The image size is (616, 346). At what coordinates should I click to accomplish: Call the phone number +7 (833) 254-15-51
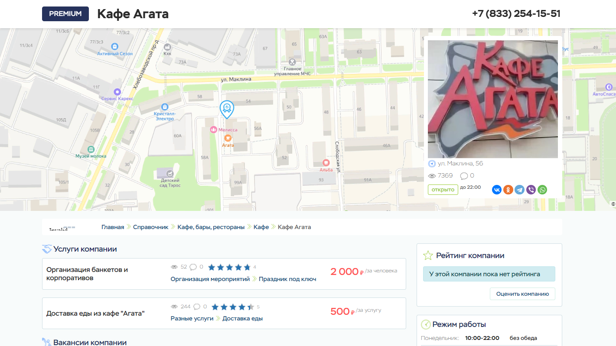tap(516, 14)
